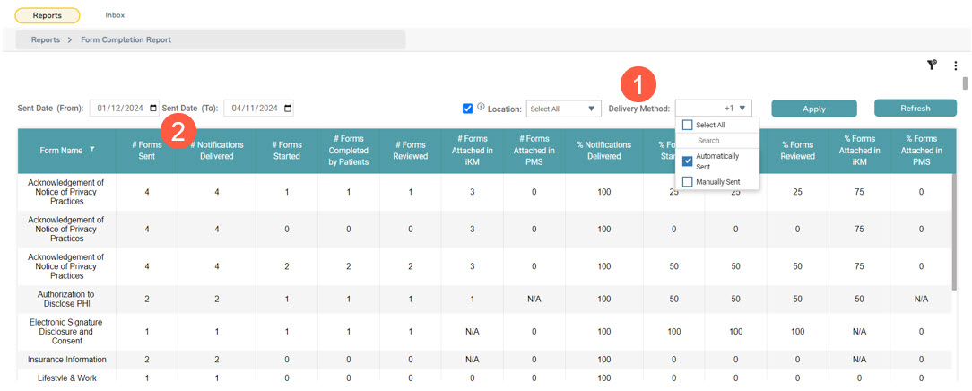Image resolution: width=972 pixels, height=391 pixels.
Task: Click the info icon beside Location
Action: click(481, 108)
